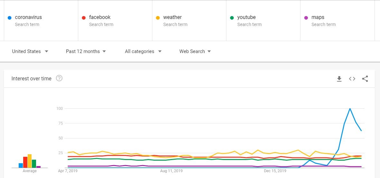Click the blue dot beside coronavirus
The width and height of the screenshot is (380, 178).
pyautogui.click(x=10, y=18)
